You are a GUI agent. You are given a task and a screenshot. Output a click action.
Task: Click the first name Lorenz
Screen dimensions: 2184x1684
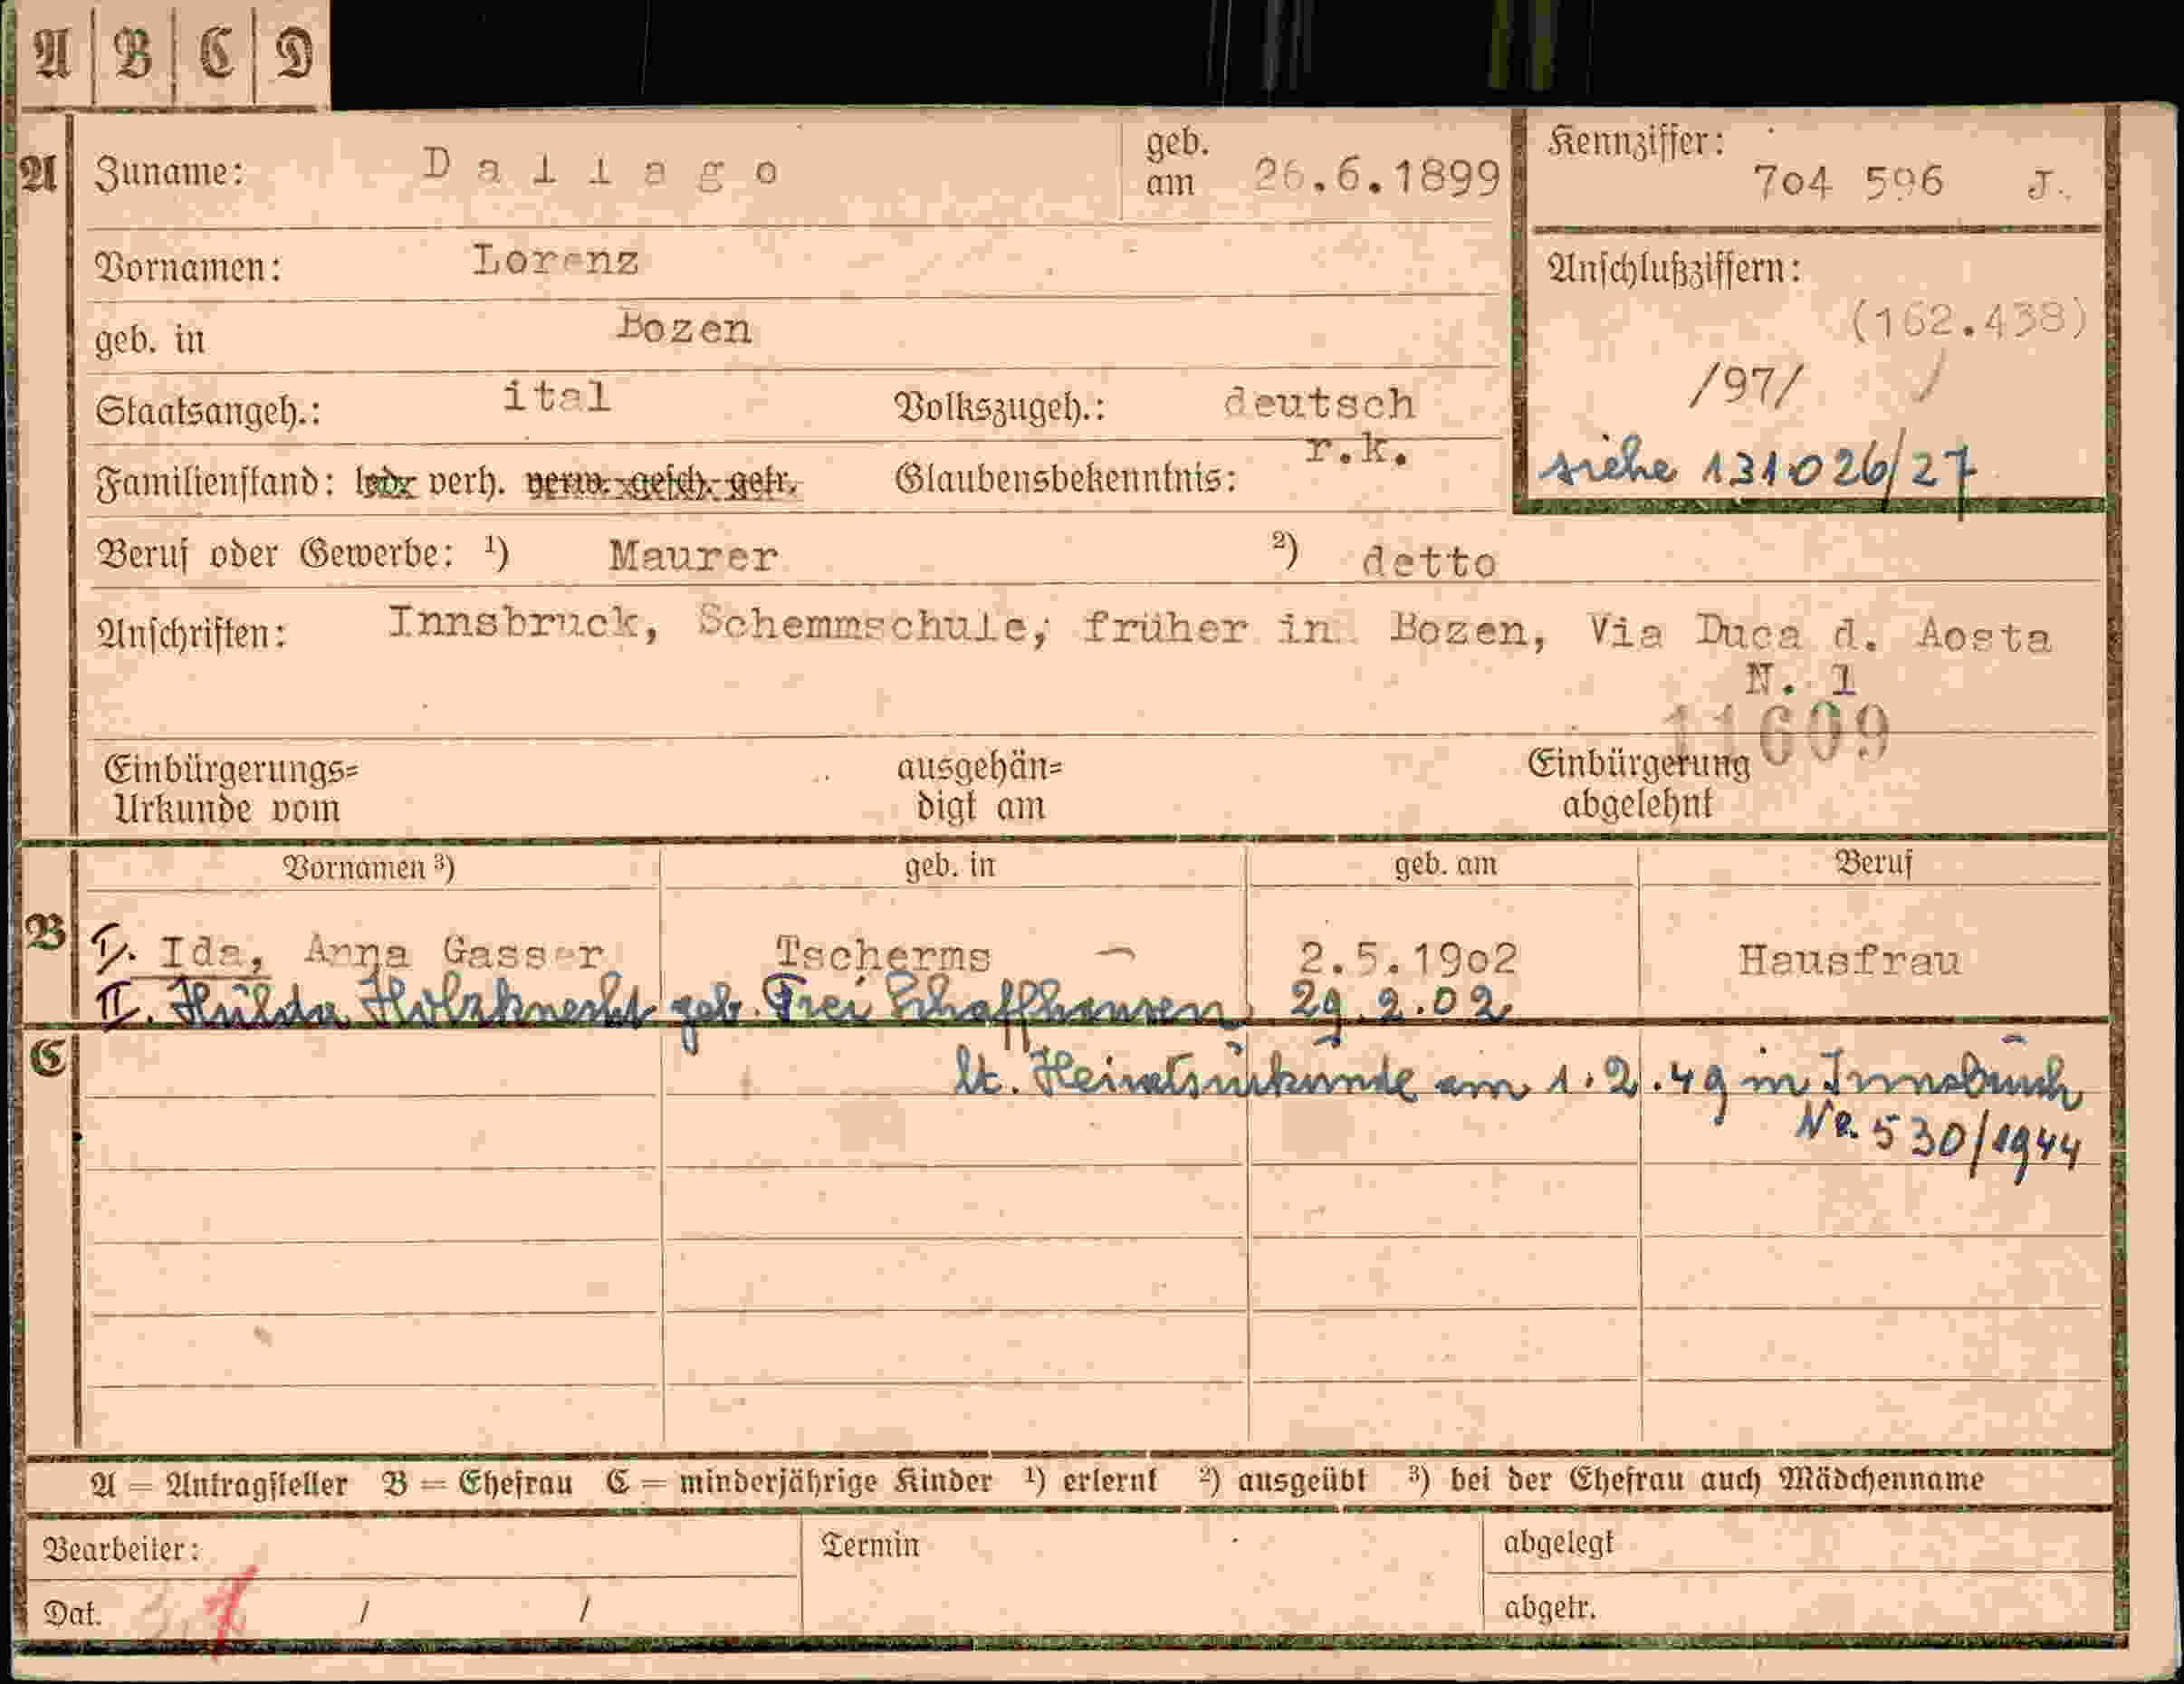point(555,260)
